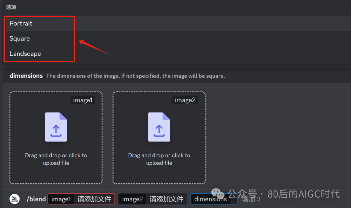Open the image1 drop zone to upload
The width and height of the screenshot is (351, 208).
tap(56, 138)
